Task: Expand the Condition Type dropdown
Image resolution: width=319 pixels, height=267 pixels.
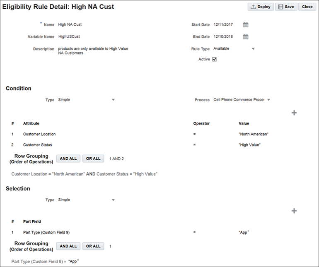Action: 113,100
